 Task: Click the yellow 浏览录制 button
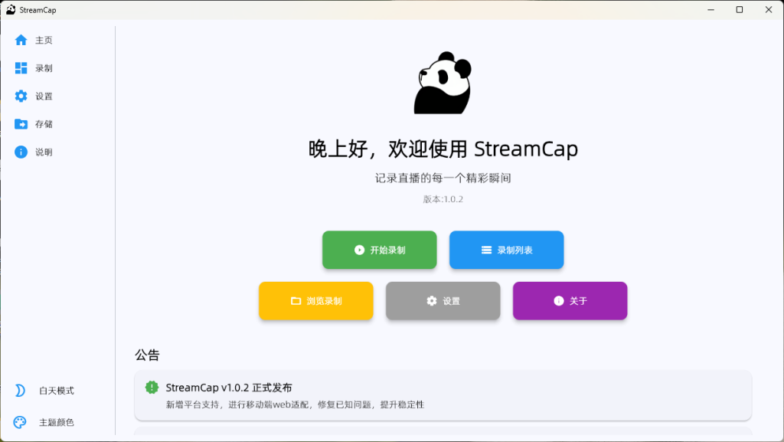coord(315,300)
